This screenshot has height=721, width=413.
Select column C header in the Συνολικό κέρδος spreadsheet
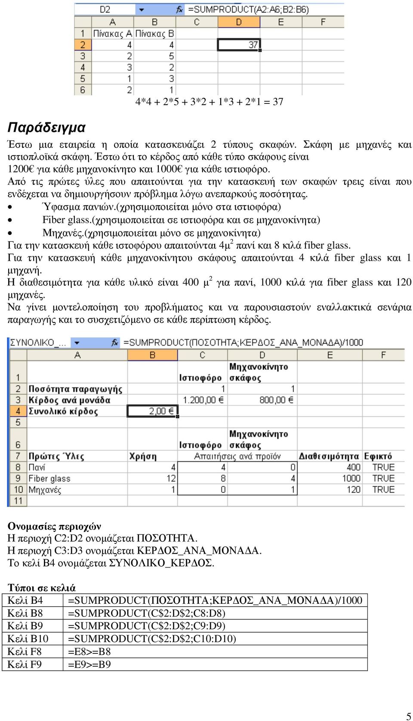pos(203,355)
